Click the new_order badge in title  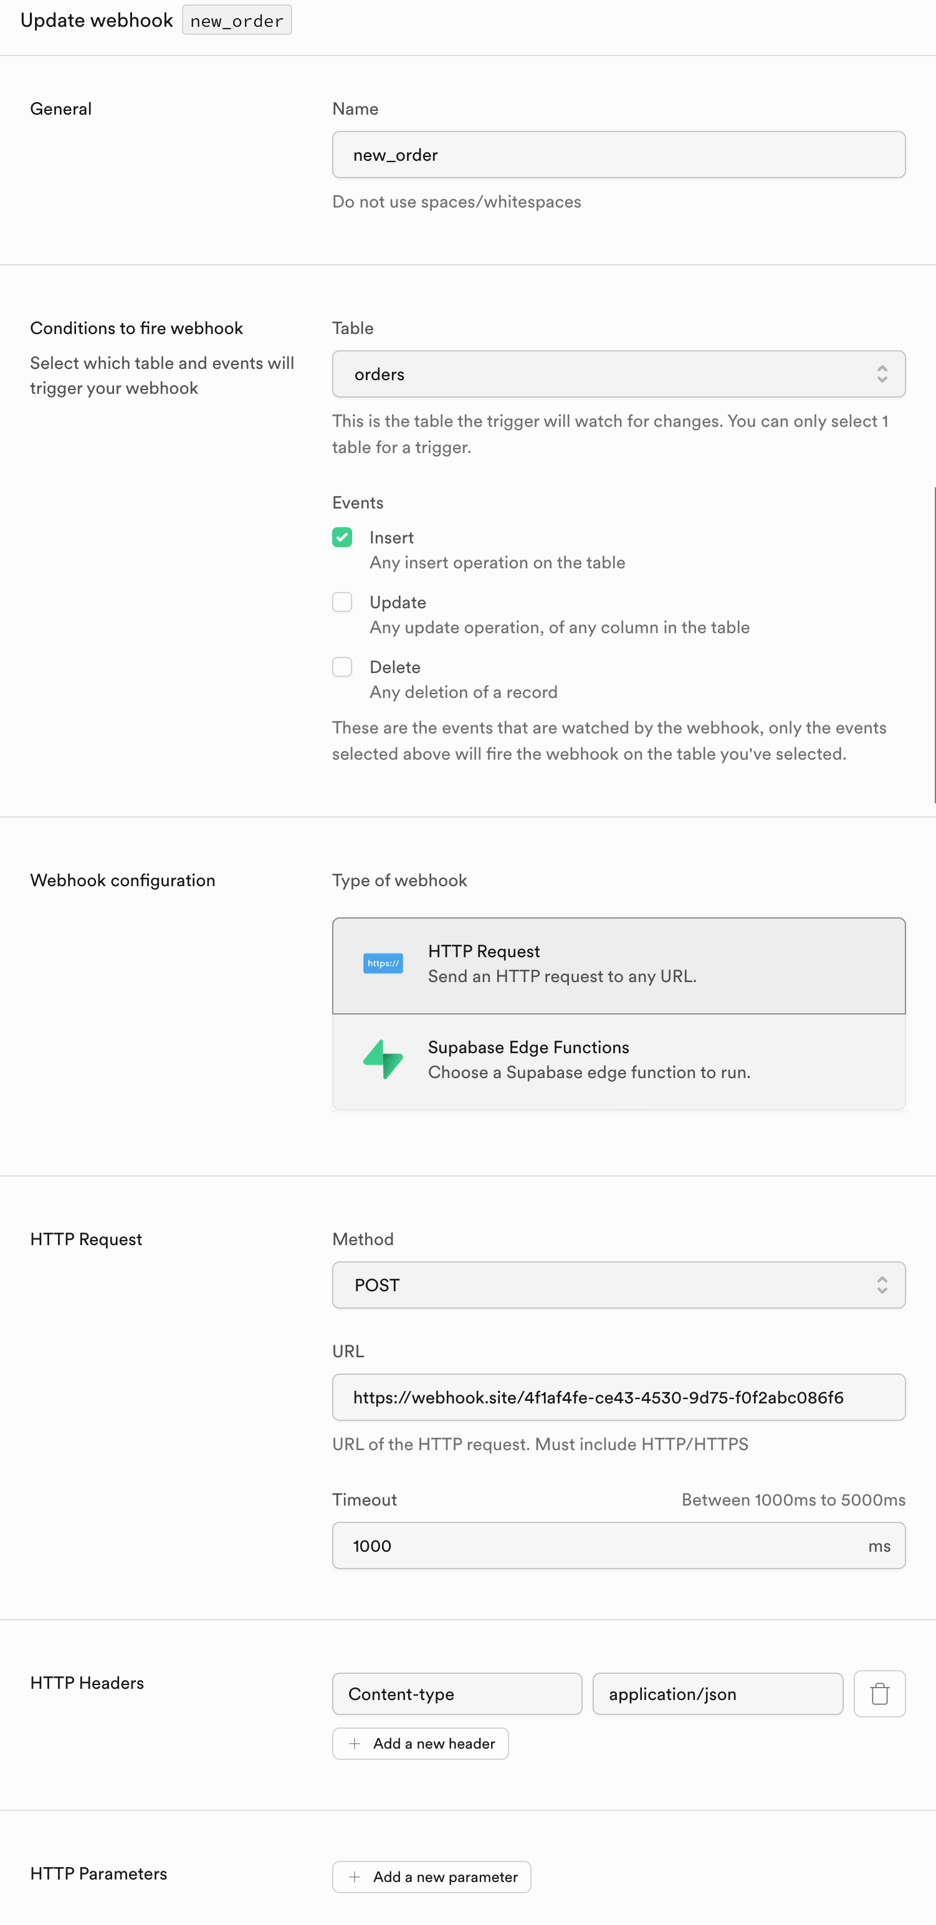pyautogui.click(x=237, y=20)
